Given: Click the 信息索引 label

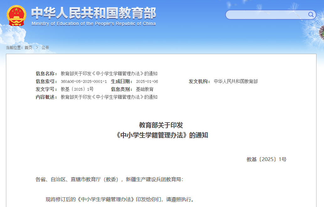Looking at the screenshot, I should tap(46, 82).
